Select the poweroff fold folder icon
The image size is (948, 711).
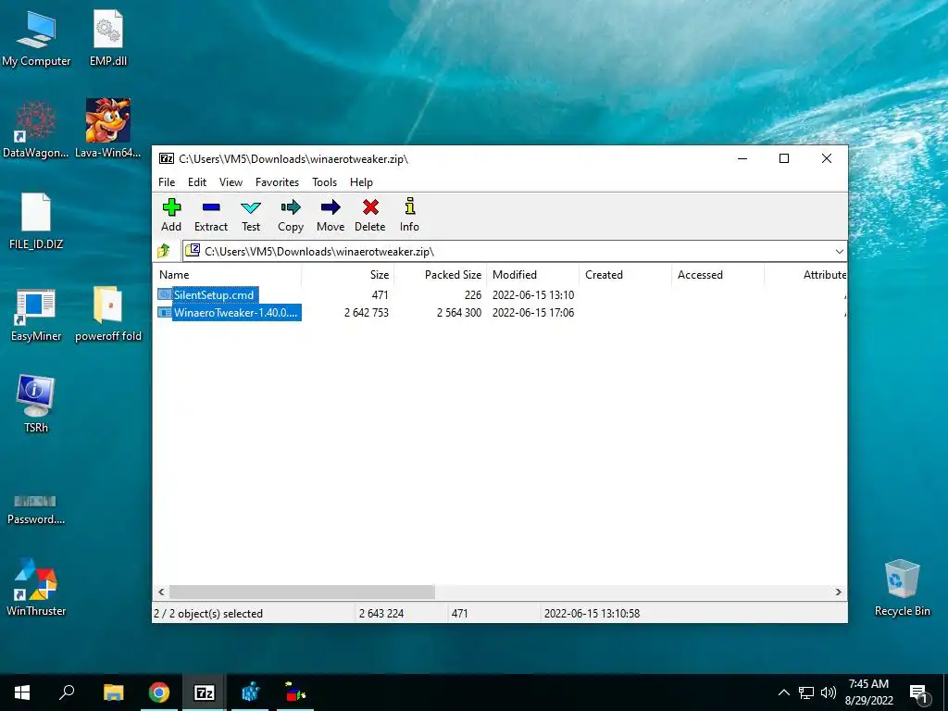point(108,315)
